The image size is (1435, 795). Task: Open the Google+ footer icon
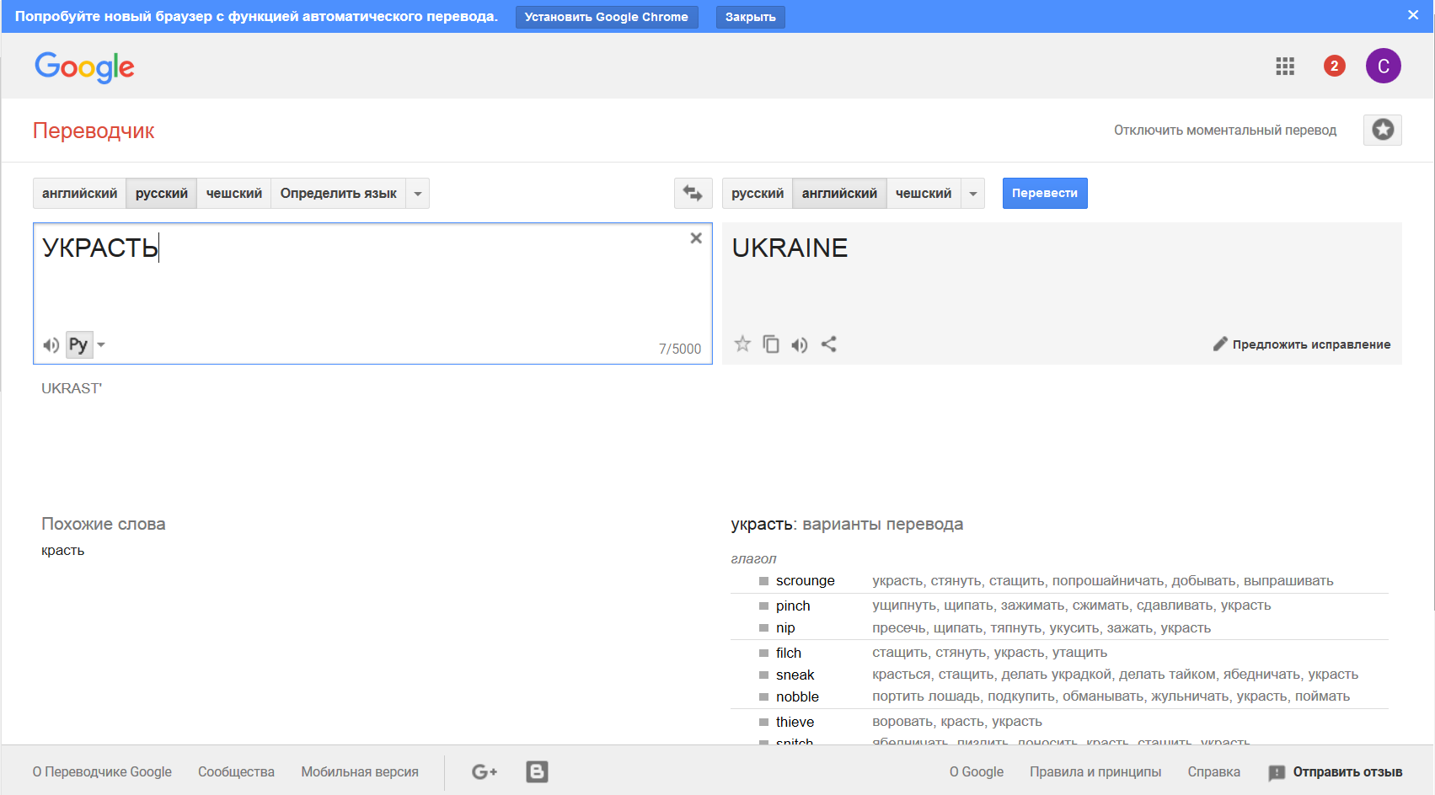pyautogui.click(x=485, y=771)
